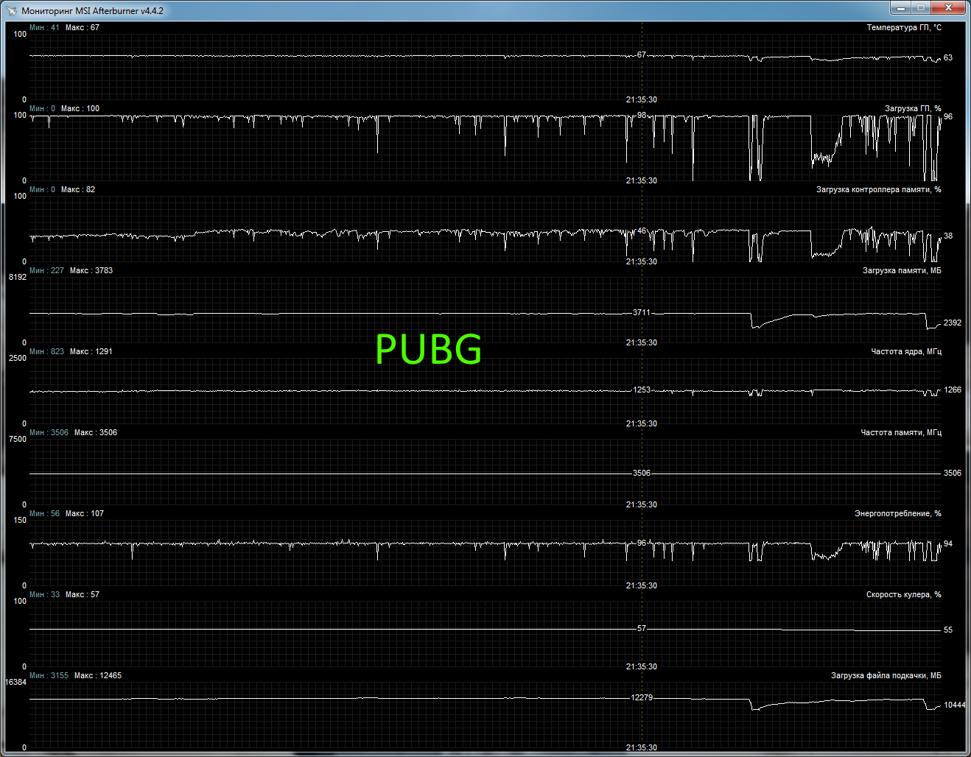Click the 'Макс : 12465' pagefile maximum label
Image resolution: width=971 pixels, height=757 pixels.
pos(98,676)
